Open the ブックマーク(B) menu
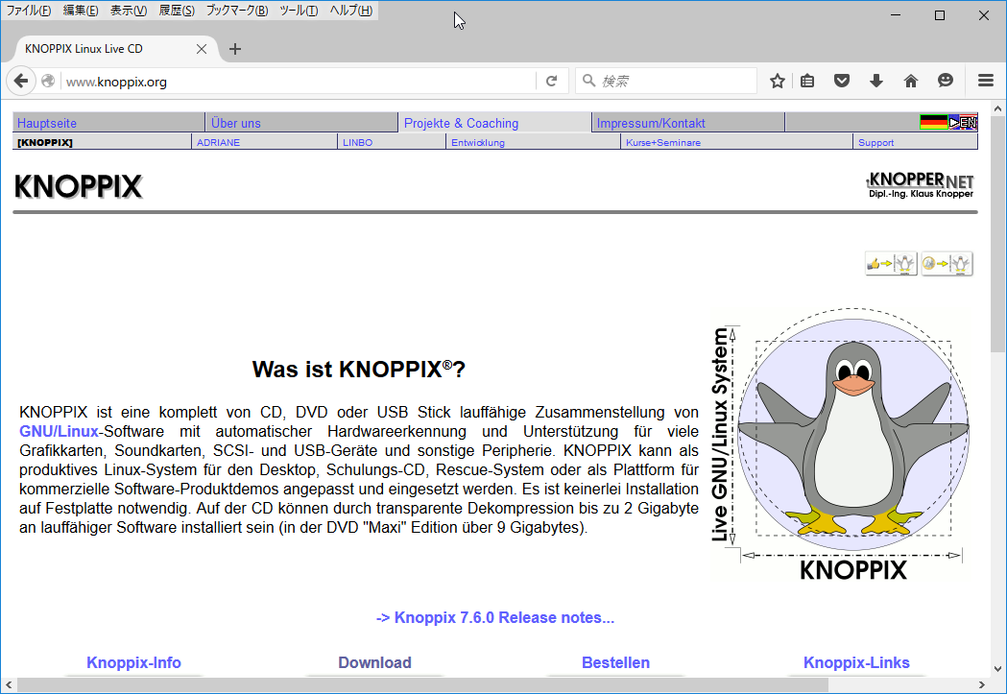Image resolution: width=1007 pixels, height=694 pixels. coord(237,11)
